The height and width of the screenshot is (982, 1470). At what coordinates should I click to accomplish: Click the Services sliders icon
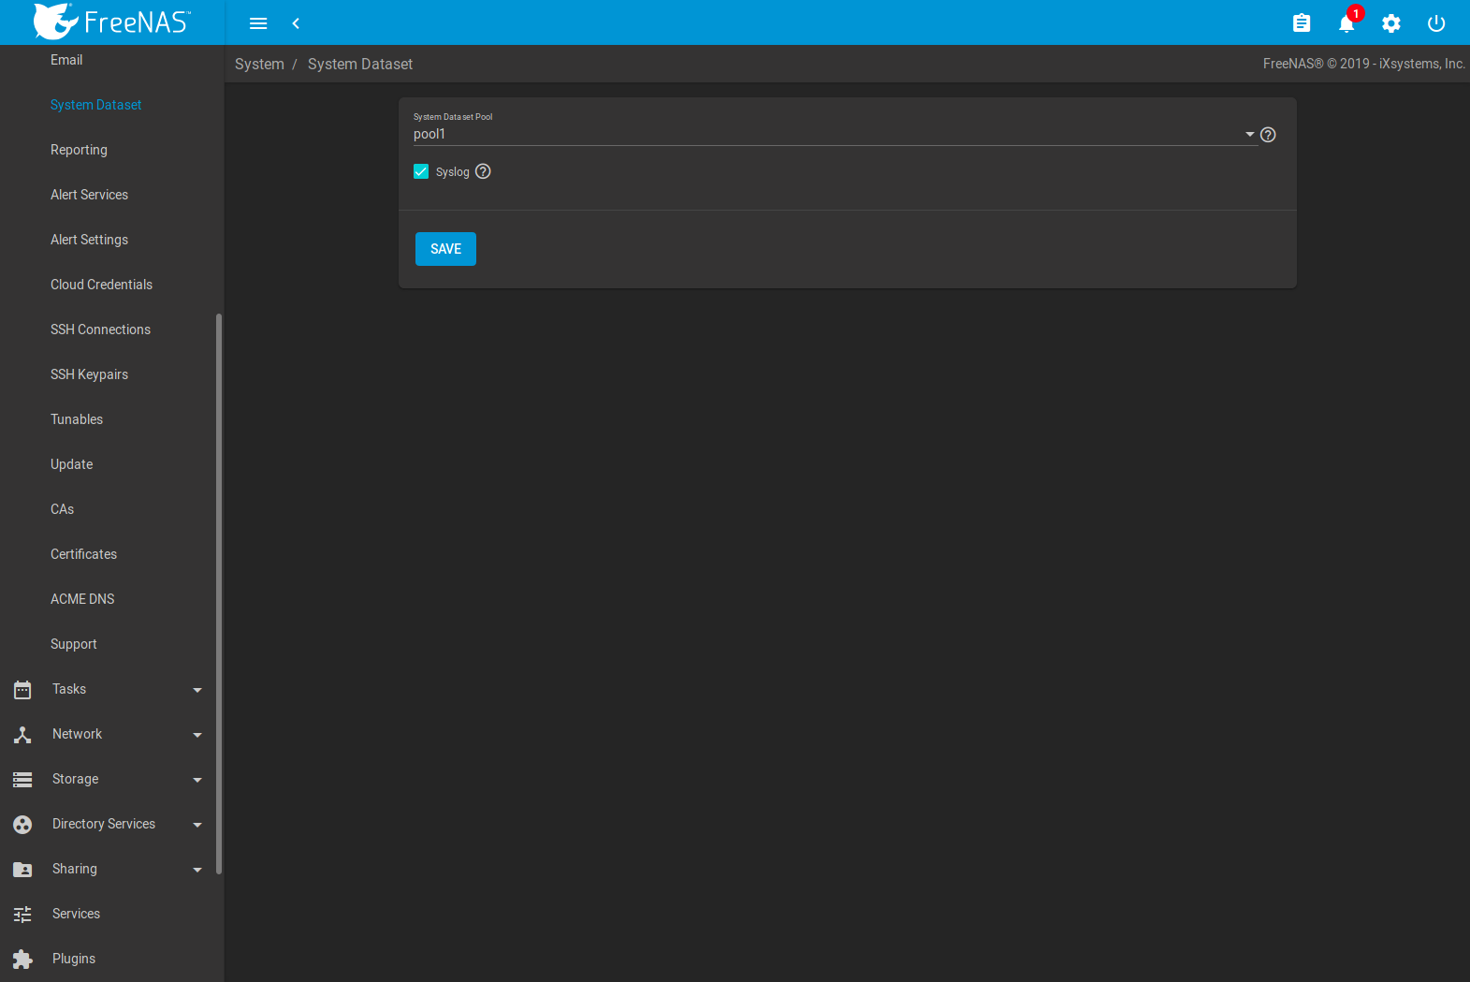pos(22,915)
